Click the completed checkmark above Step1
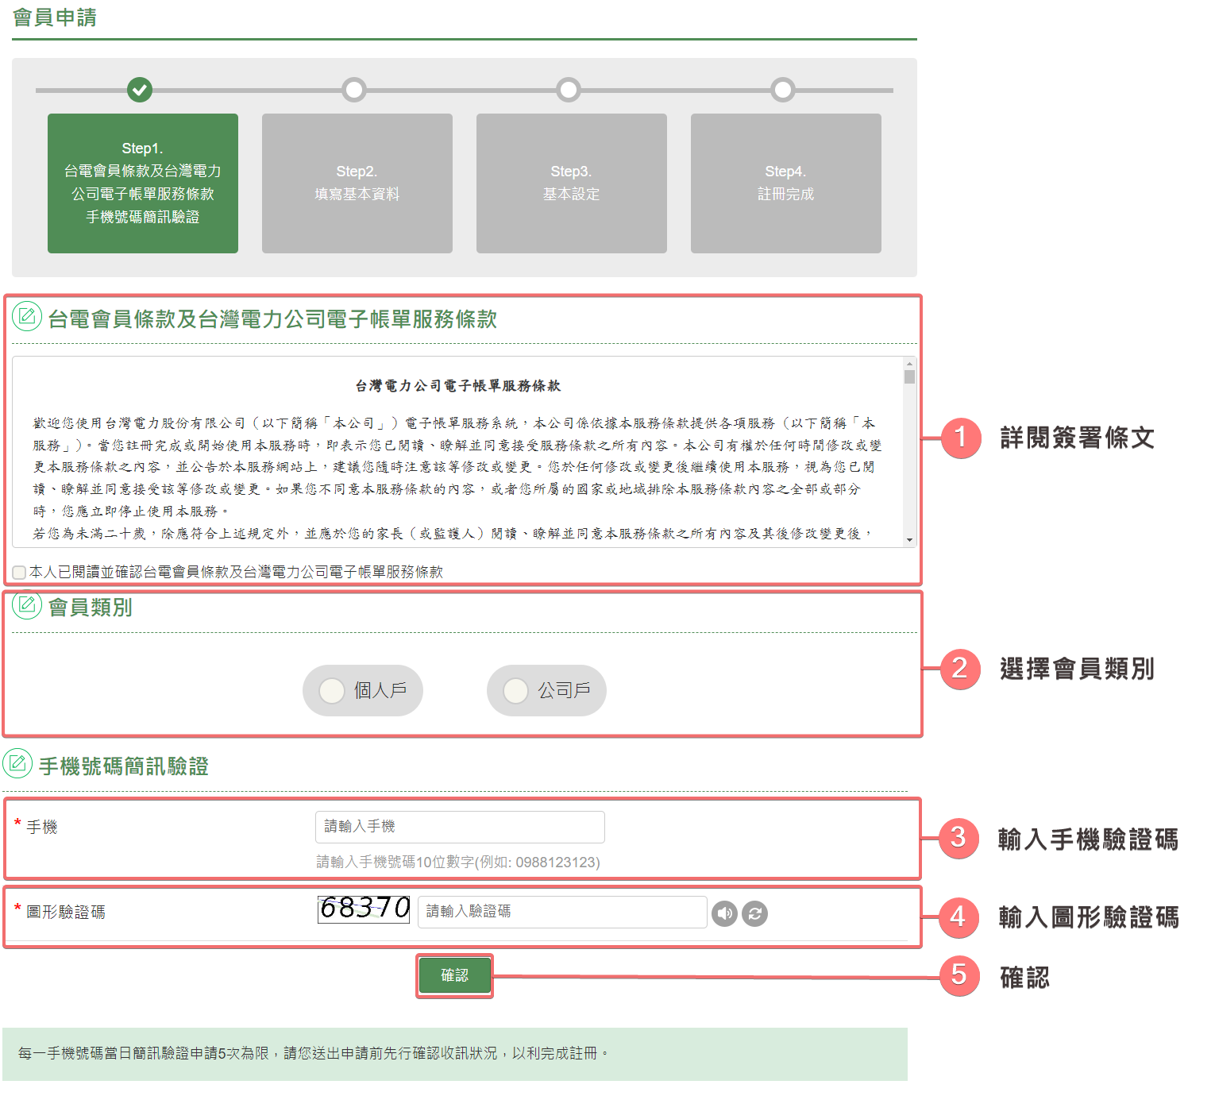Viewport: 1215px width, 1096px height. pos(140,90)
